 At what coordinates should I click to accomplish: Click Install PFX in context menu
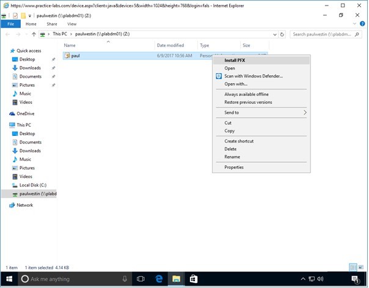click(236, 61)
